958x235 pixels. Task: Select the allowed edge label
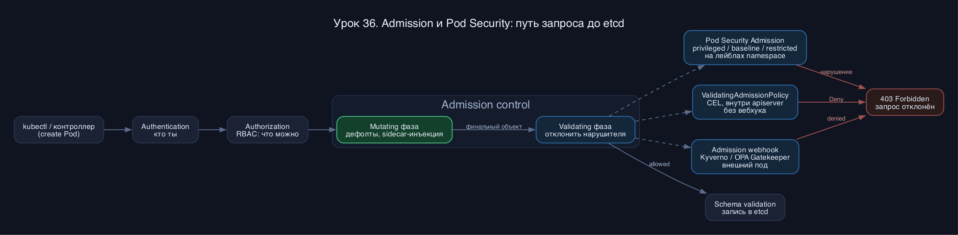point(659,164)
